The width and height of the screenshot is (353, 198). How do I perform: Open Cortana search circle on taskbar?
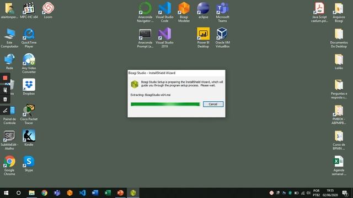coord(19,193)
